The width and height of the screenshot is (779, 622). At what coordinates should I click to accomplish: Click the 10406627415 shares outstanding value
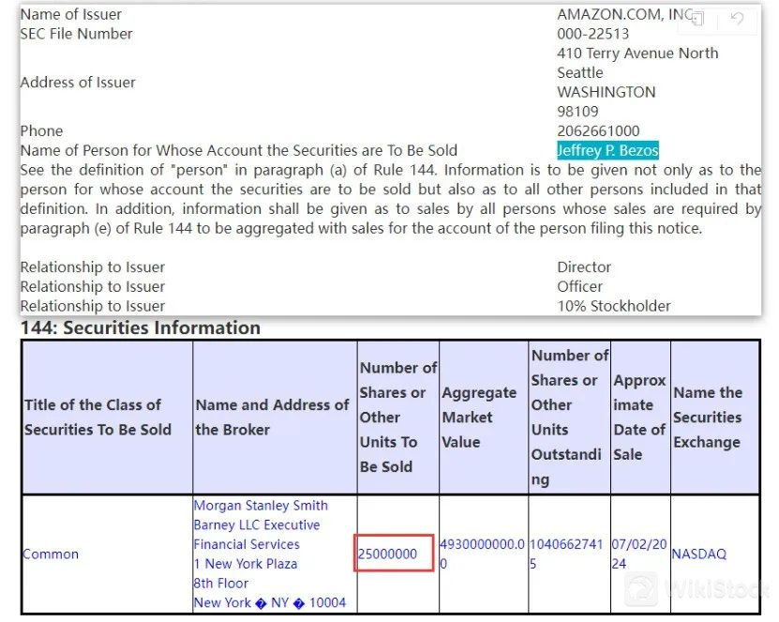point(569,554)
